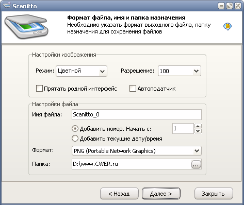Viewport: 244px width, 205px height.
Task: Go back with < Назад button
Action: pyautogui.click(x=119, y=194)
